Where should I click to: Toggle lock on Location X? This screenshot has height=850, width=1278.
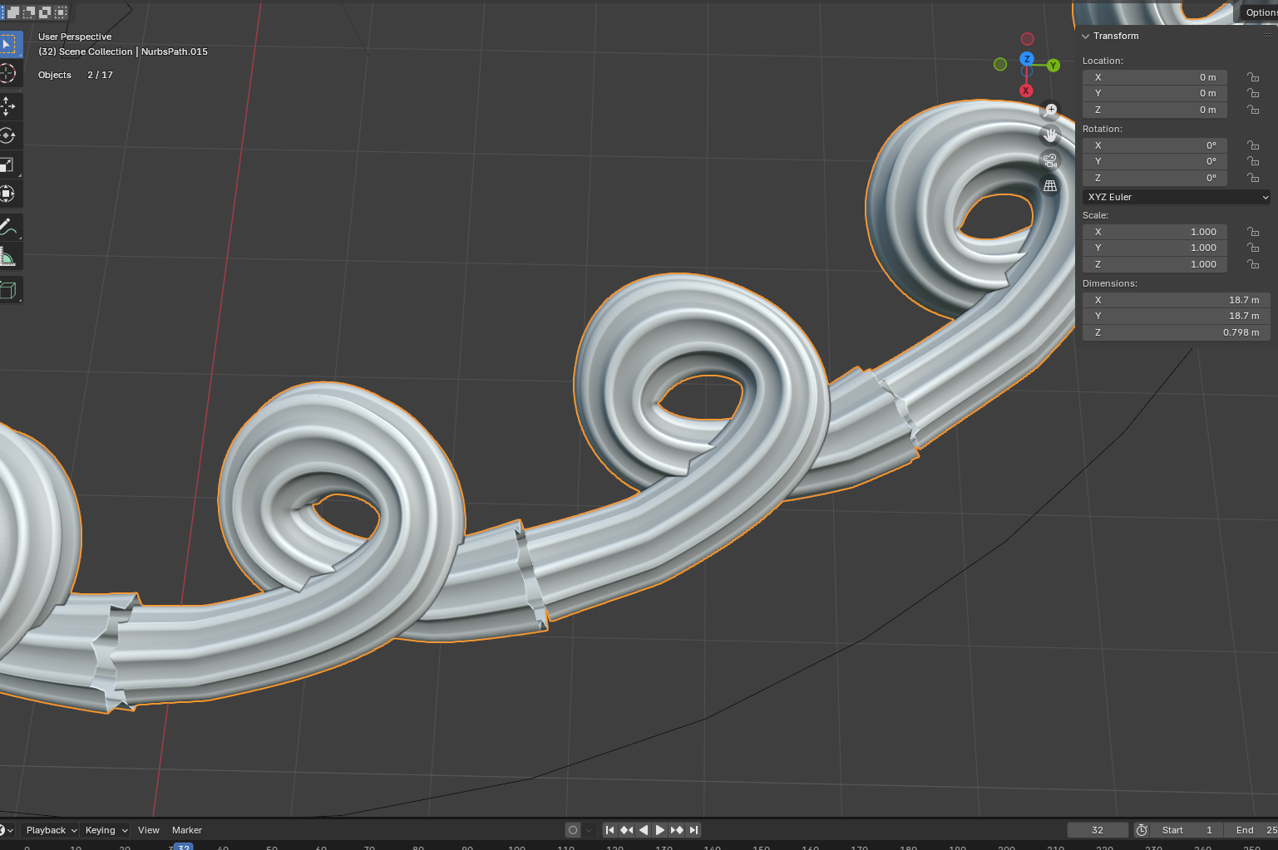coord(1252,77)
